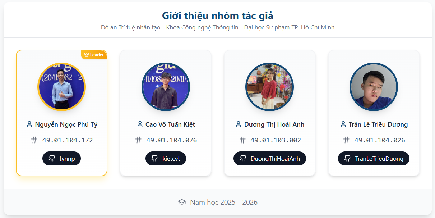The width and height of the screenshot is (435, 218).
Task: Click Dương Thị Hoài Anh's avatar image
Action: click(x=270, y=87)
